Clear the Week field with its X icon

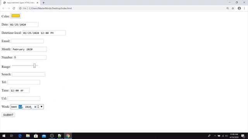tap(35, 107)
